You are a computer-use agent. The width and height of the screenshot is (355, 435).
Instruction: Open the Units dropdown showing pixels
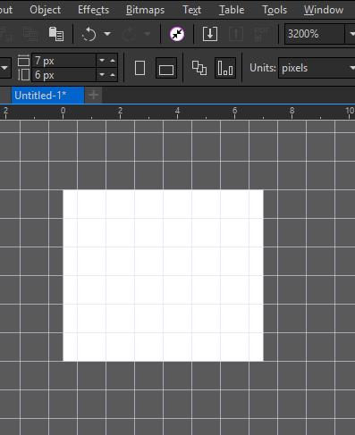(317, 68)
